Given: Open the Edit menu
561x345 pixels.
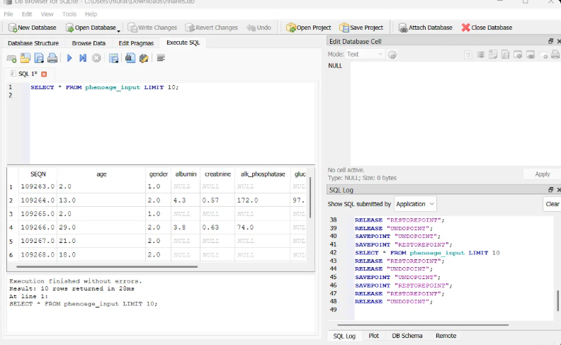Looking at the screenshot, I should point(27,14).
